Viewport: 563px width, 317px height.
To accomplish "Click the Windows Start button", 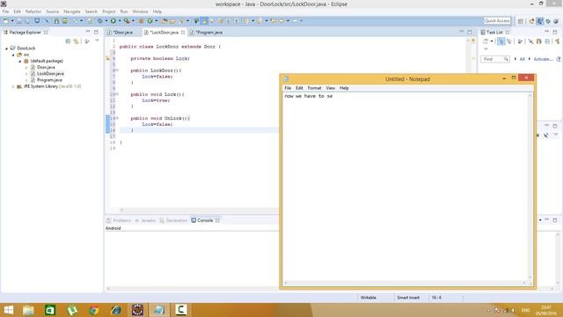I will (9, 310).
